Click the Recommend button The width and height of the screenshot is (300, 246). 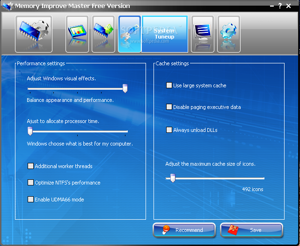[184, 230]
